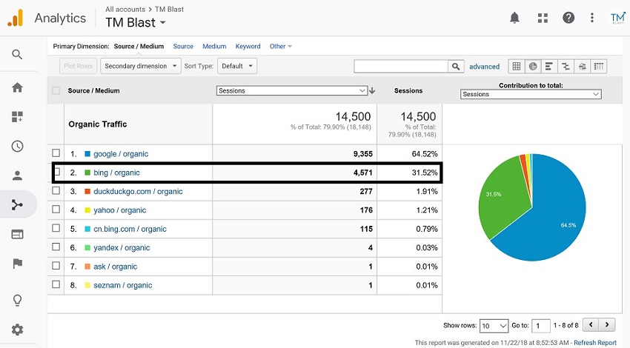Open the three-dot more options menu
The image size is (630, 348).
click(x=592, y=18)
